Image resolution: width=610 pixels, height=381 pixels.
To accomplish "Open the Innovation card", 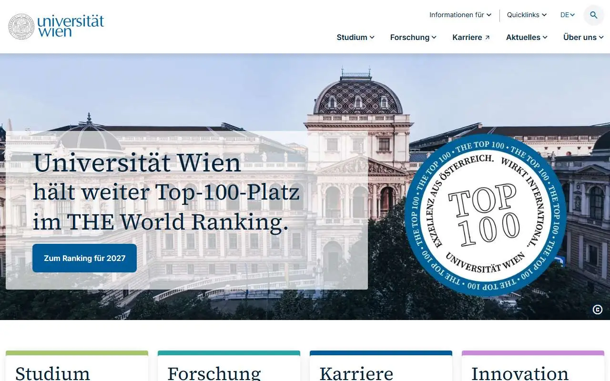I will pyautogui.click(x=533, y=366).
